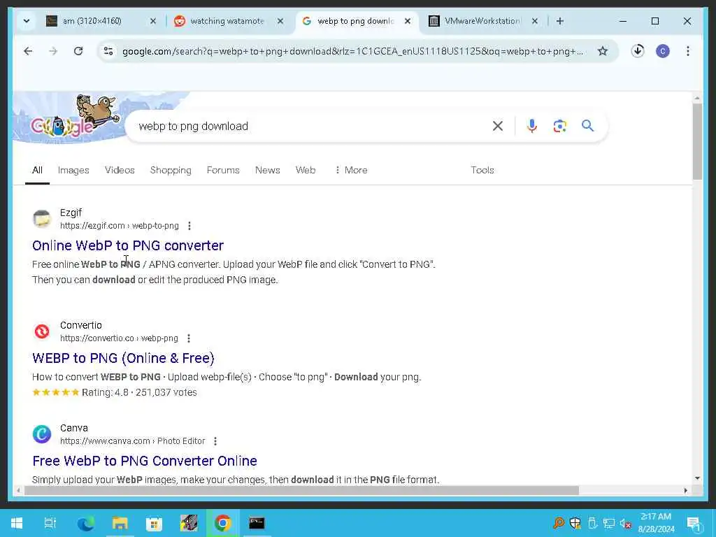Screen dimensions: 716x537
Task: Open 'Online WebP to PNG converter' result
Action: tap(128, 245)
